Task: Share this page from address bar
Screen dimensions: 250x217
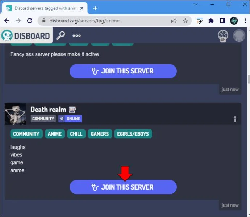Action: tap(174, 21)
